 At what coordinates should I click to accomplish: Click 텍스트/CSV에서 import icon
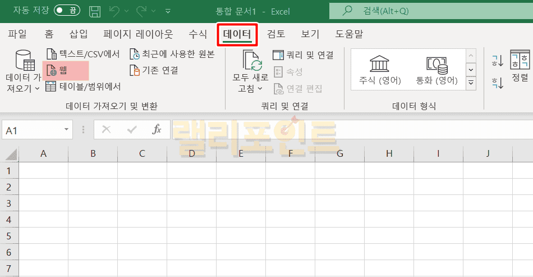pyautogui.click(x=51, y=54)
